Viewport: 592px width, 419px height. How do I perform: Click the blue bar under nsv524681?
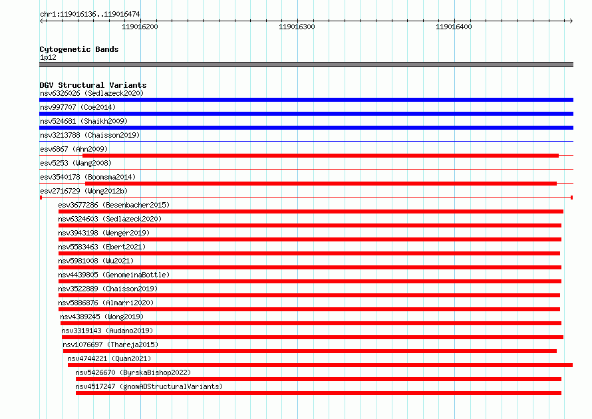click(x=306, y=128)
